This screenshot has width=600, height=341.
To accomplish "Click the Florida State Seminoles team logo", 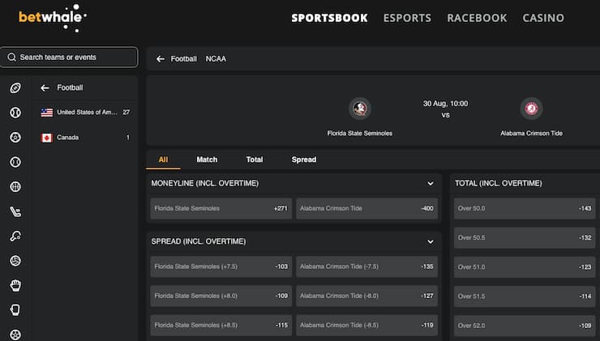I will [x=360, y=109].
